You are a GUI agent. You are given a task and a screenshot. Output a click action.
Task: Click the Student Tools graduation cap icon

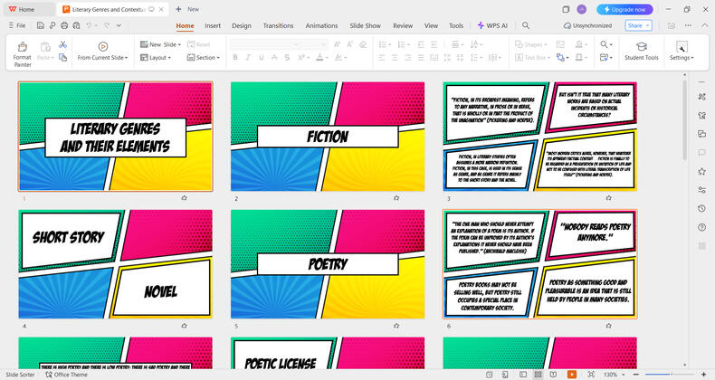[x=641, y=46]
